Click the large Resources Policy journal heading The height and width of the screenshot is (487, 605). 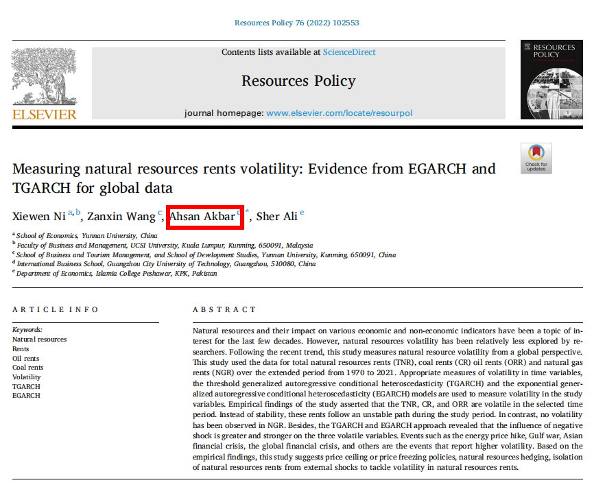coord(298,81)
